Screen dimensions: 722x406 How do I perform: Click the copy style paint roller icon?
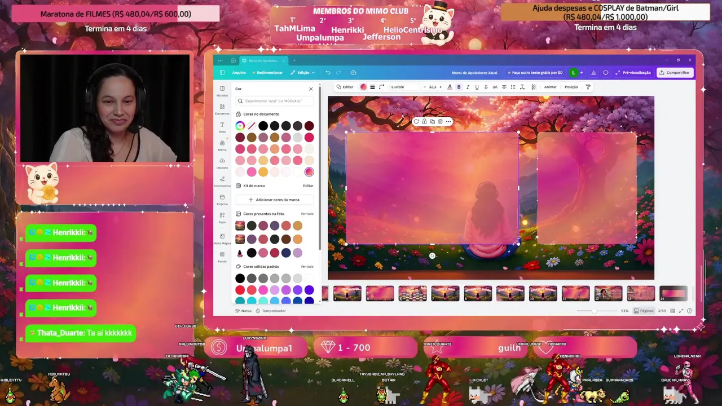coord(588,87)
